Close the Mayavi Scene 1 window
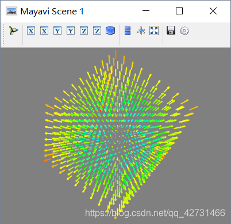 (213, 11)
